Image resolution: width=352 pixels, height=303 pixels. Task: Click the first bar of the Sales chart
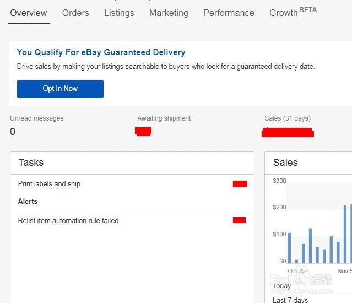290,248
